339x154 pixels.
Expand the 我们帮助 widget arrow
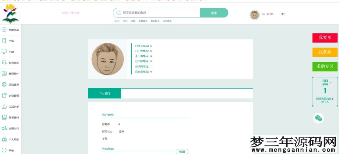point(330,82)
